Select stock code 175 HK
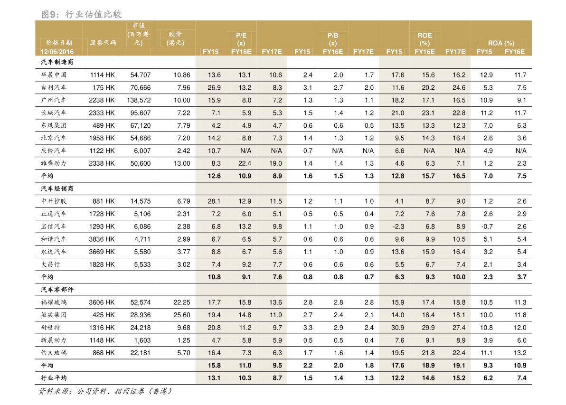566x405 pixels. (x=104, y=88)
